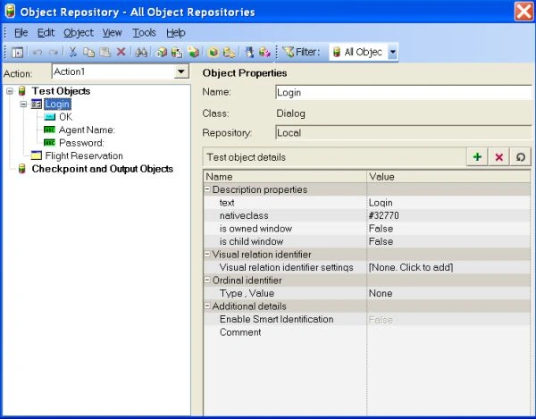Click the Value column header

click(448, 177)
